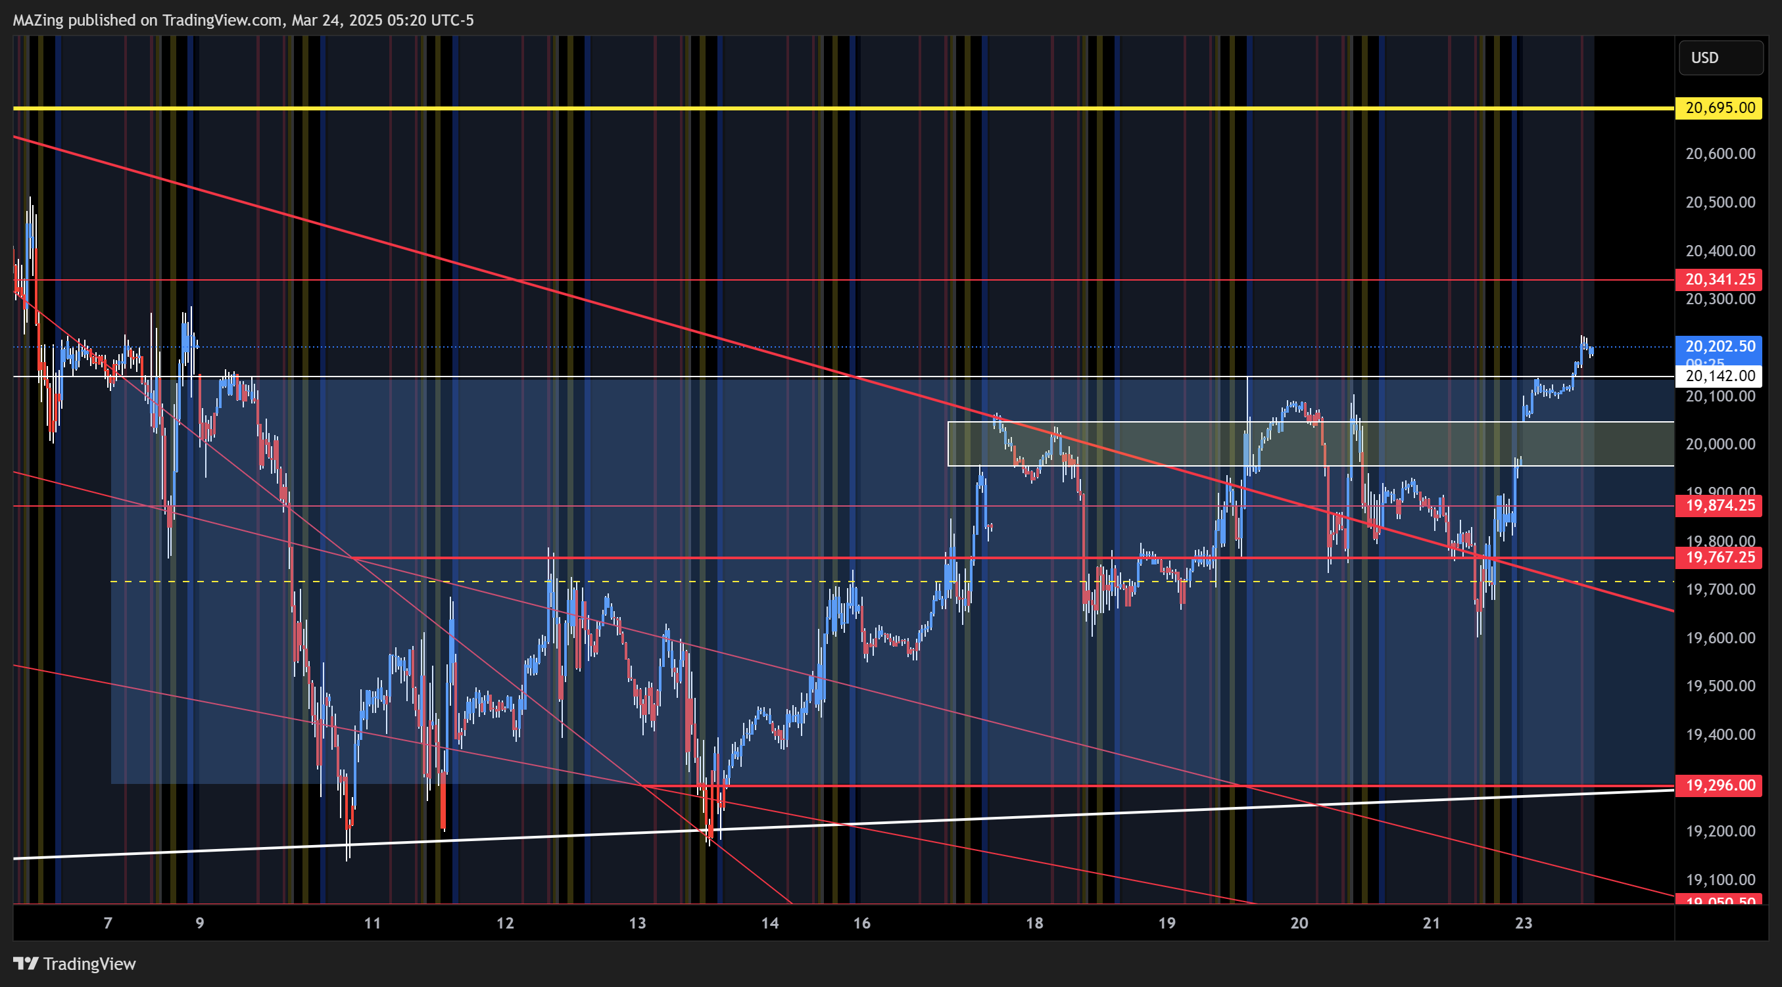1782x987 pixels.
Task: Click the 20,600.00 price axis value
Action: pos(1720,154)
